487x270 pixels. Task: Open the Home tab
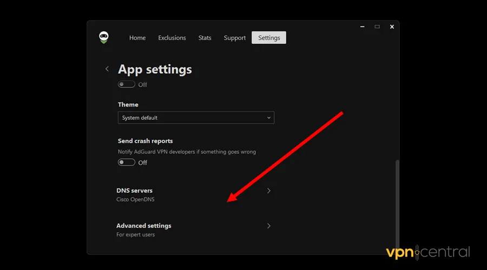[x=137, y=38]
